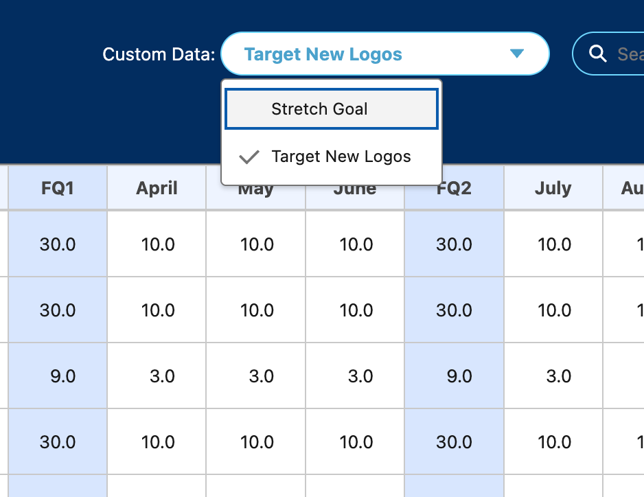This screenshot has width=644, height=497.
Task: Click the first row April cell 10.0
Action: tap(157, 244)
